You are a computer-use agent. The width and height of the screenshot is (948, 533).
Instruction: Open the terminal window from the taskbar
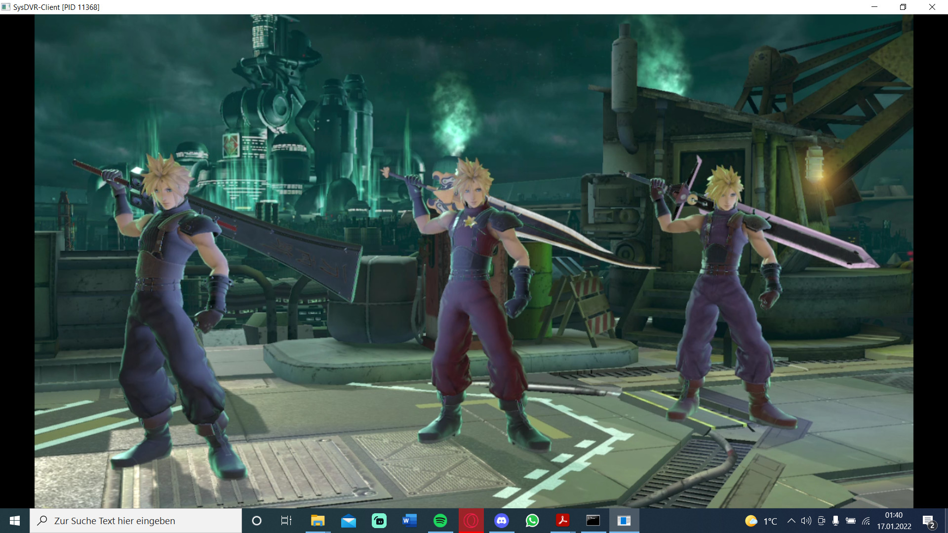(593, 521)
